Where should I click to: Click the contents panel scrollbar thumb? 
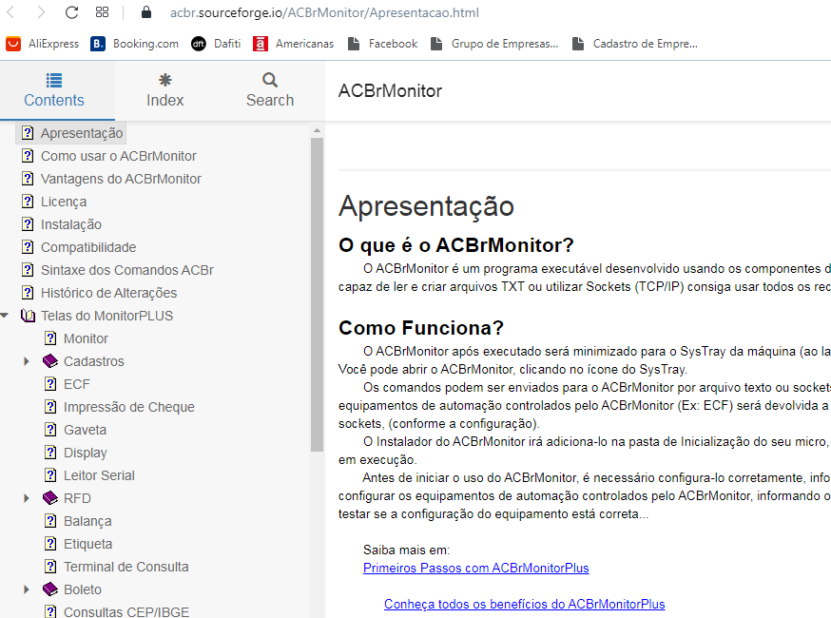pyautogui.click(x=317, y=295)
